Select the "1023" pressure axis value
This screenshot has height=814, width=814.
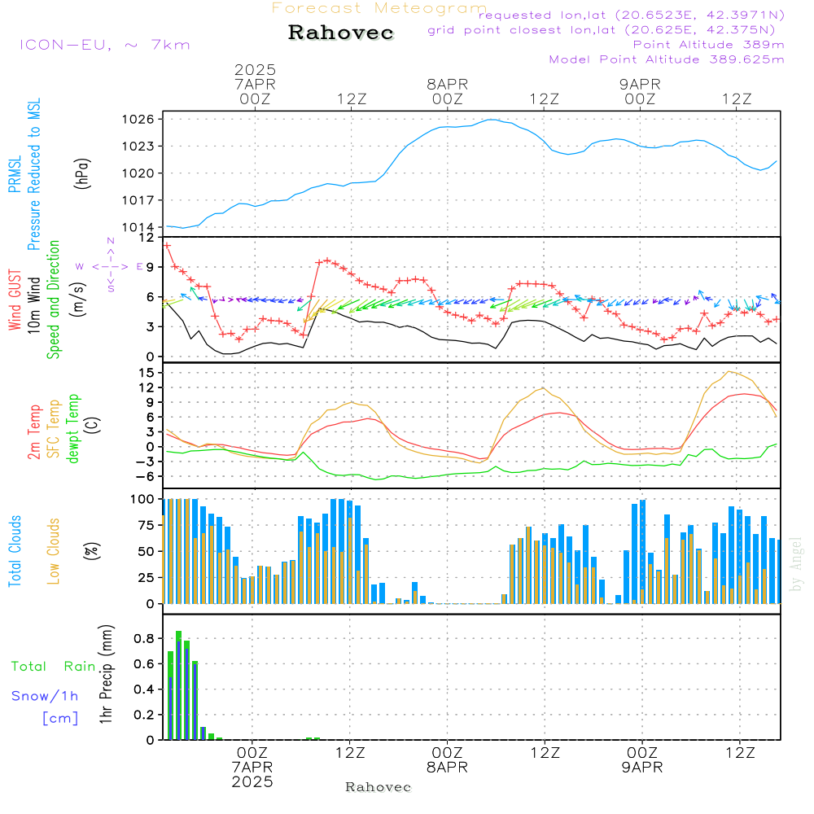138,147
